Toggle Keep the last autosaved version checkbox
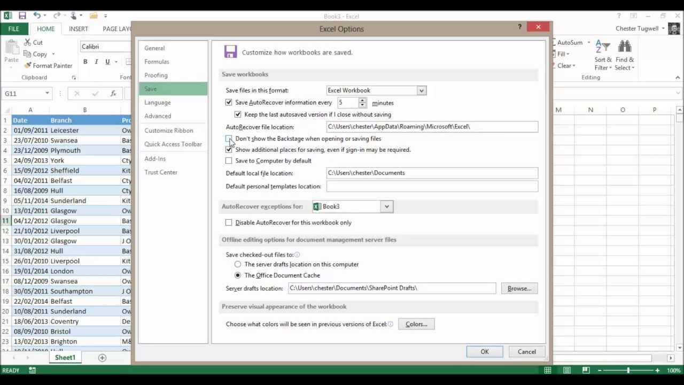 coord(238,114)
